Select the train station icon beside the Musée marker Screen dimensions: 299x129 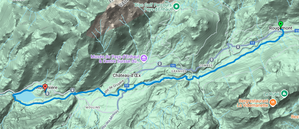pyautogui.click(x=160, y=64)
